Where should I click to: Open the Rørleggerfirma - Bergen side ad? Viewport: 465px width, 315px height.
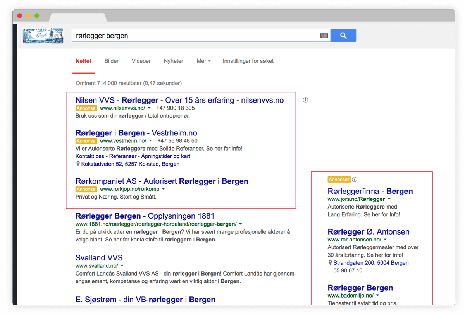coord(370,191)
